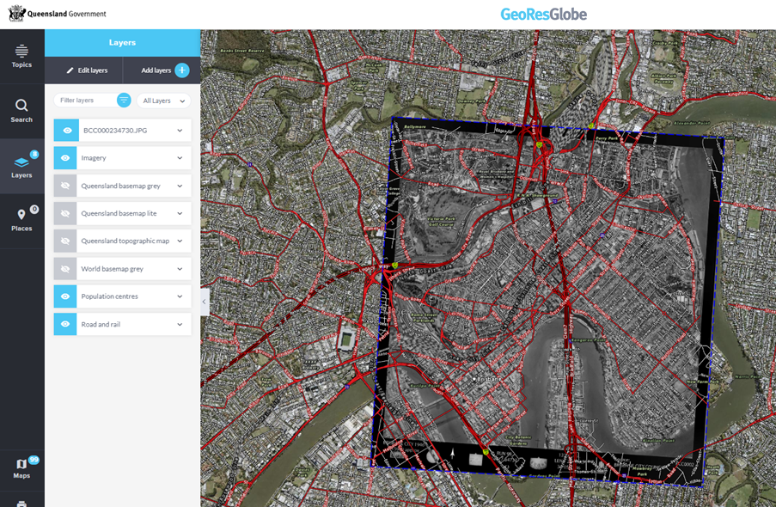
Task: Click the Filter layers input field
Action: tap(83, 101)
